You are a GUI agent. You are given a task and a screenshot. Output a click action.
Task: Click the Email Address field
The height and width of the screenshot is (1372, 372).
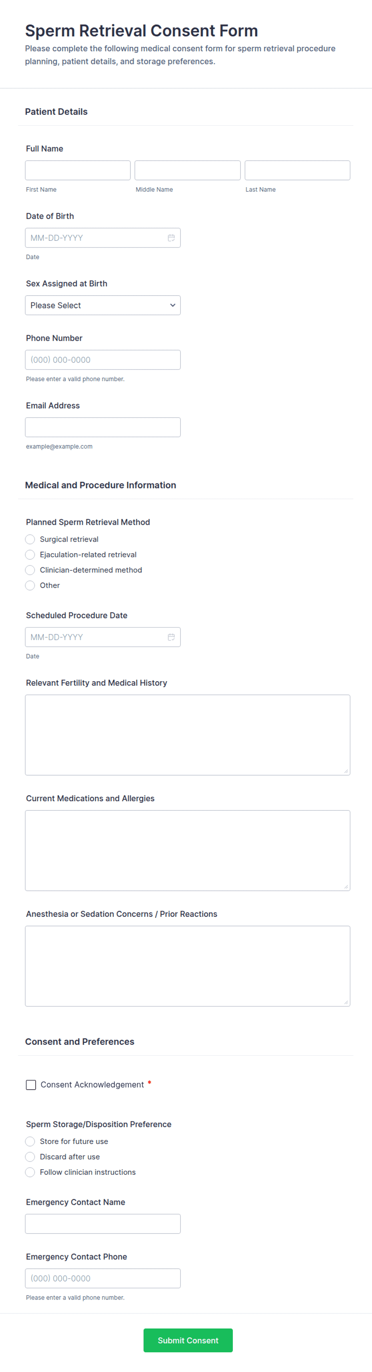click(x=103, y=427)
